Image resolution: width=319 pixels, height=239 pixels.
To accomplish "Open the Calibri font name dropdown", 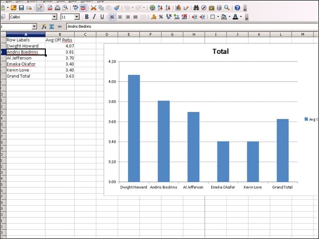I will [54, 17].
